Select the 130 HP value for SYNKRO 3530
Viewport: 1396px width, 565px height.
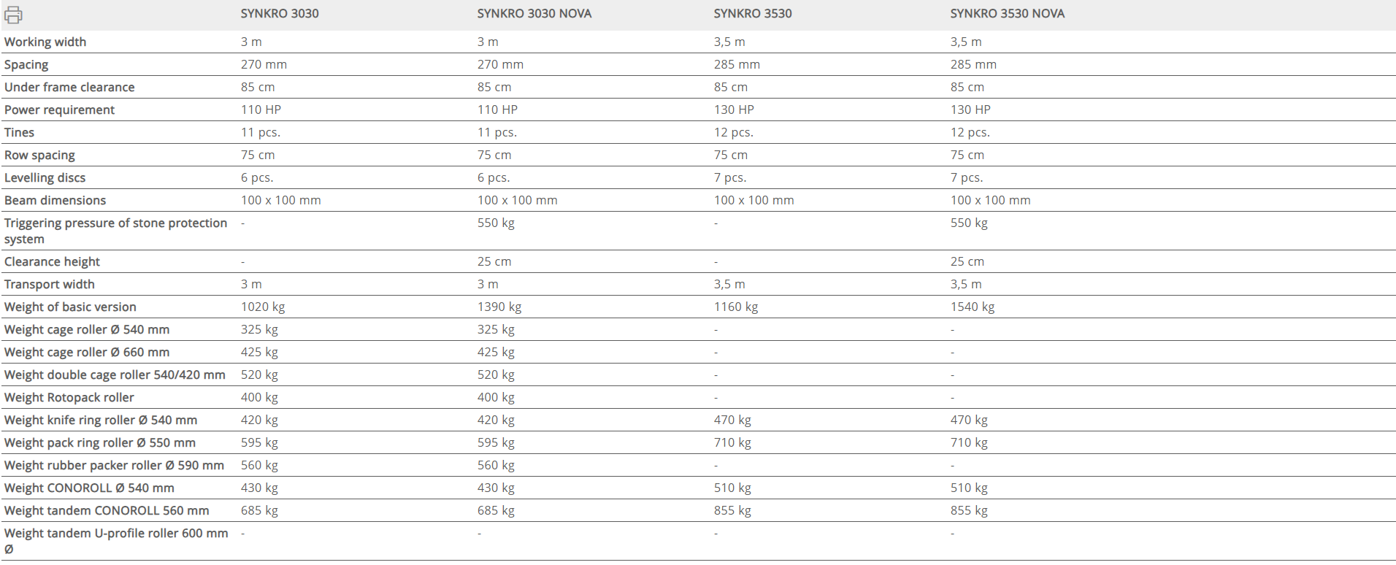[734, 109]
